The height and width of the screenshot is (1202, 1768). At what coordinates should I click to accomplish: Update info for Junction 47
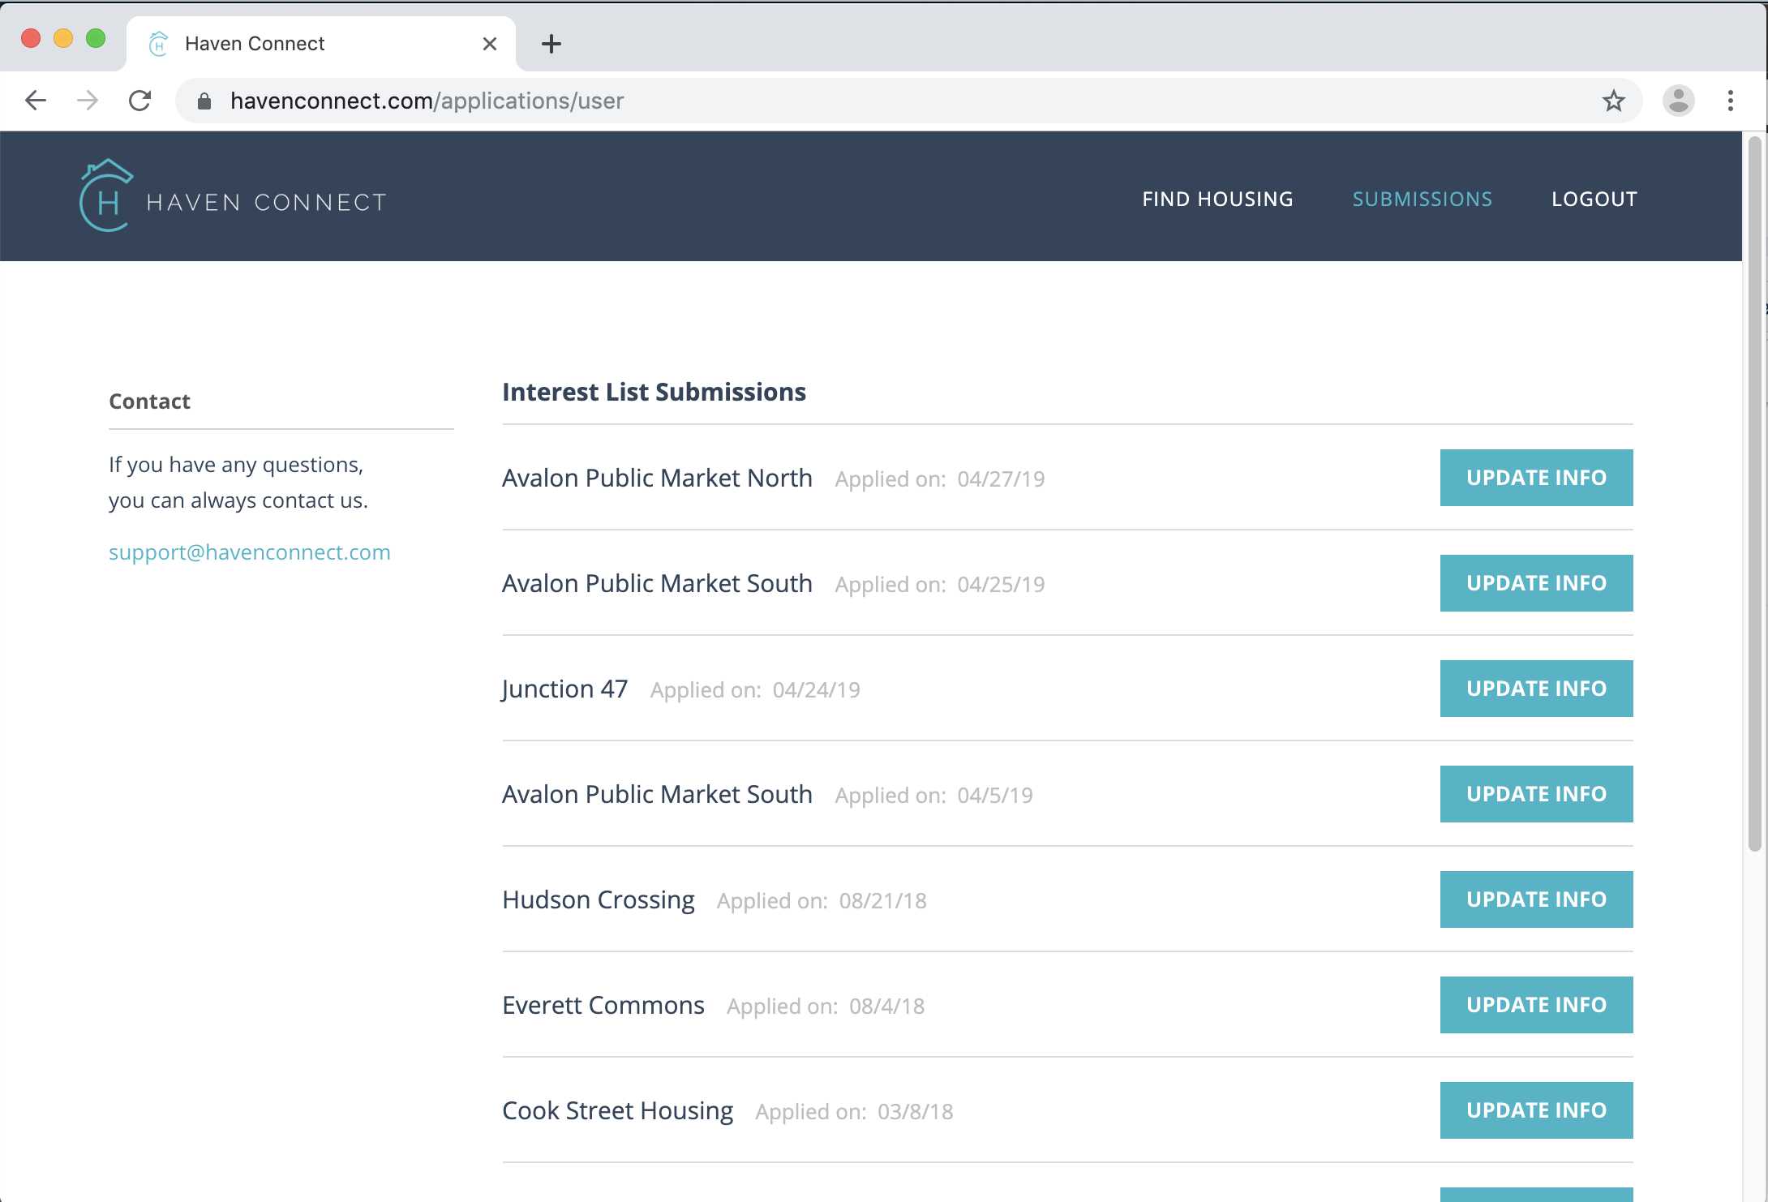click(x=1535, y=688)
